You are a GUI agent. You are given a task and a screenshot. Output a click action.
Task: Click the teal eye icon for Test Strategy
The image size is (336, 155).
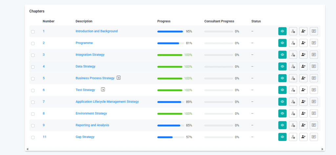click(282, 90)
